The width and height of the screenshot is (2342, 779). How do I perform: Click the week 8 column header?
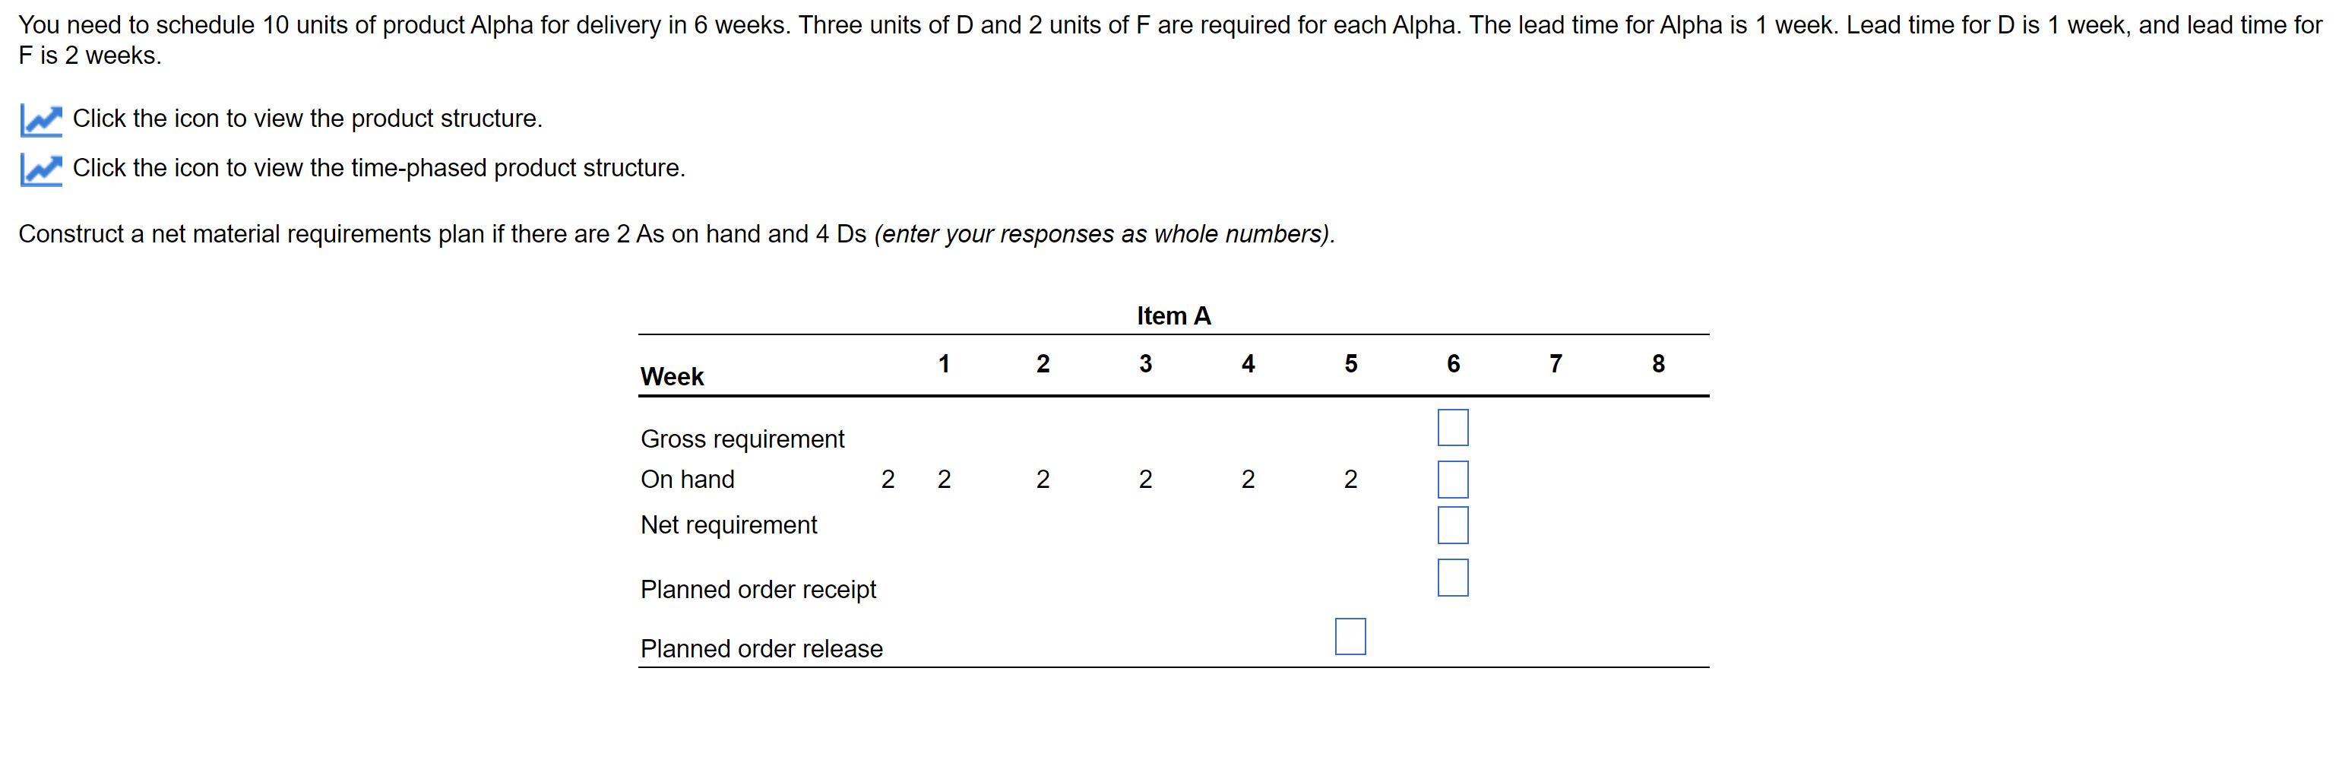click(1658, 363)
